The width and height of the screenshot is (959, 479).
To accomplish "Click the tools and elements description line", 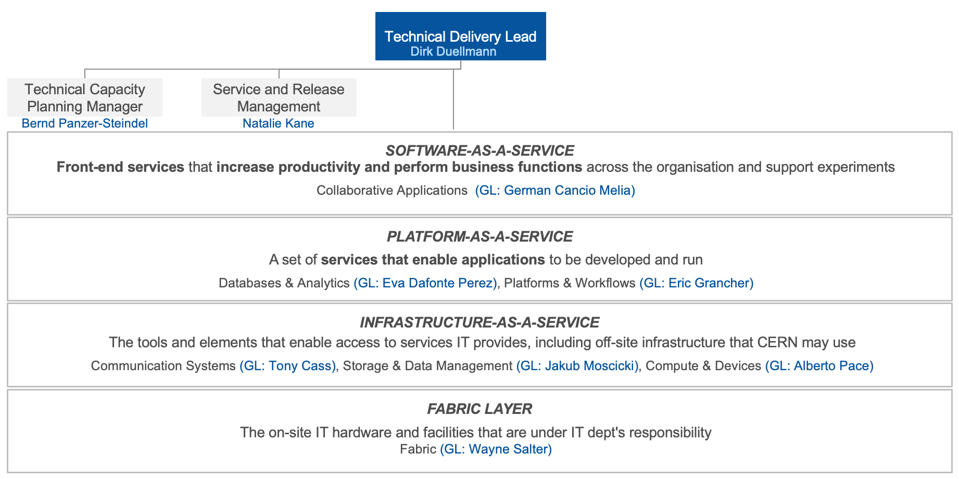I will point(482,343).
